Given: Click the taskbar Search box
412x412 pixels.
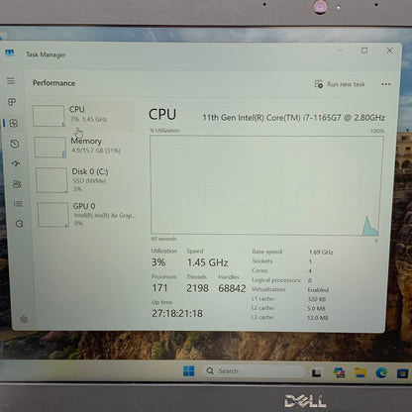Looking at the screenshot, I should pyautogui.click(x=253, y=371).
